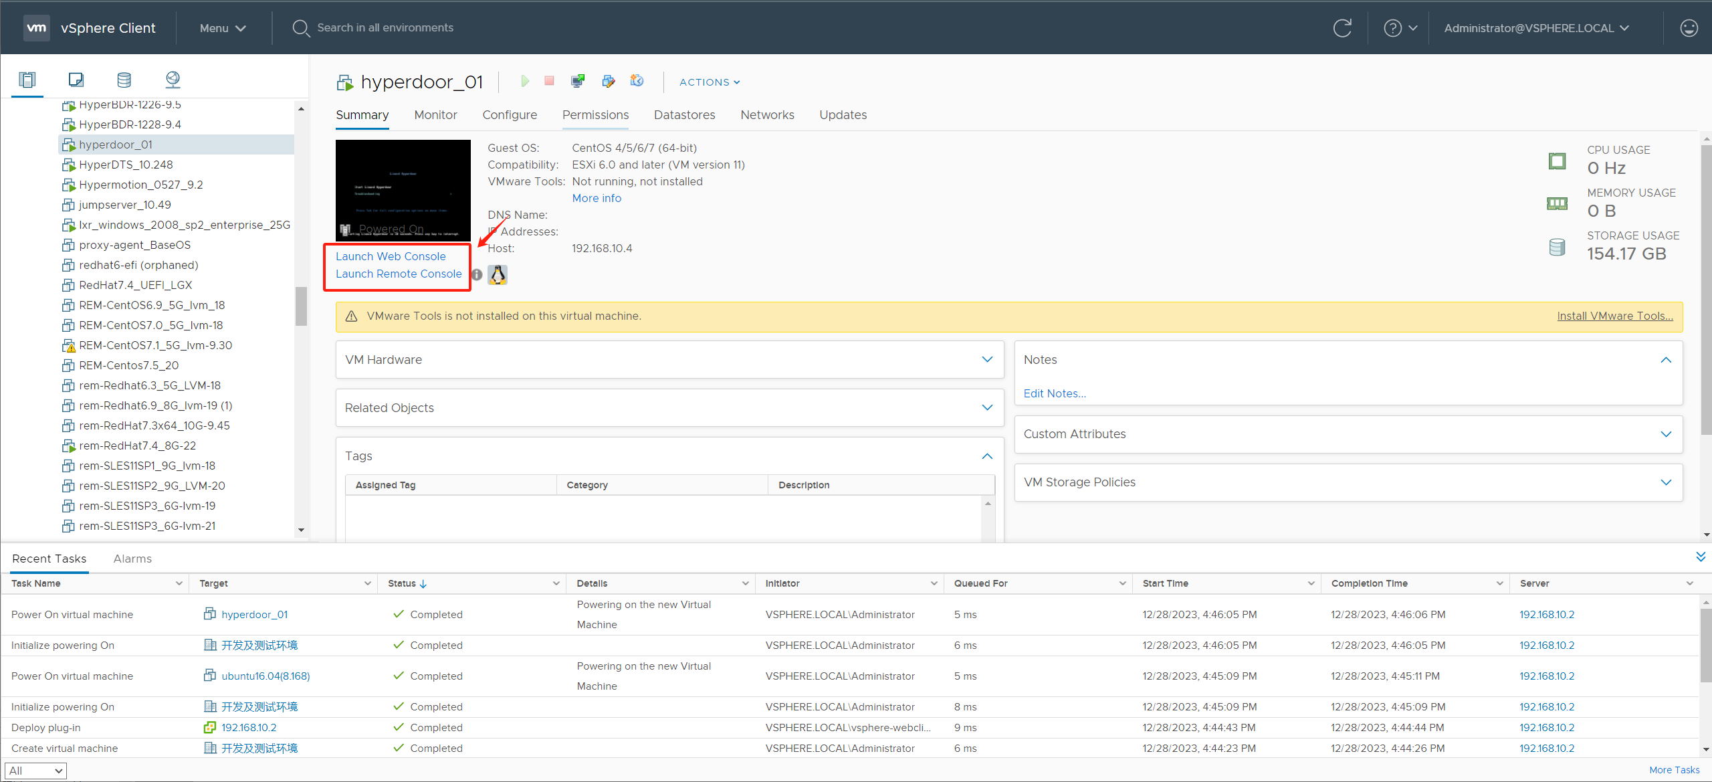
Task: Click the search in all environments field
Action: click(385, 28)
